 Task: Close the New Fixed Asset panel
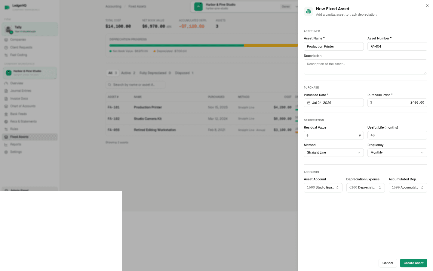click(427, 5)
